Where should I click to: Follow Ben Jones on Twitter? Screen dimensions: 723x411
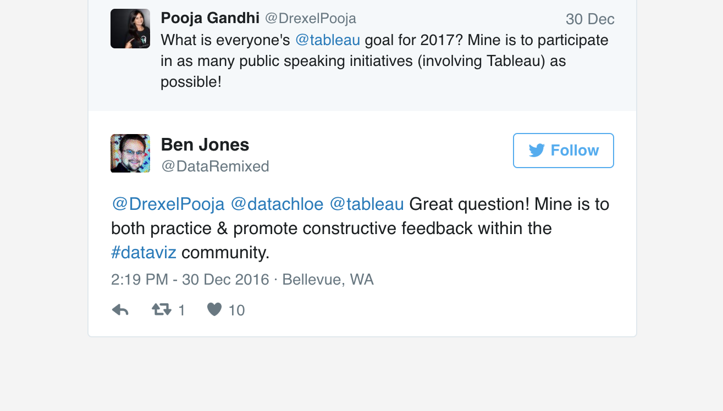click(564, 151)
